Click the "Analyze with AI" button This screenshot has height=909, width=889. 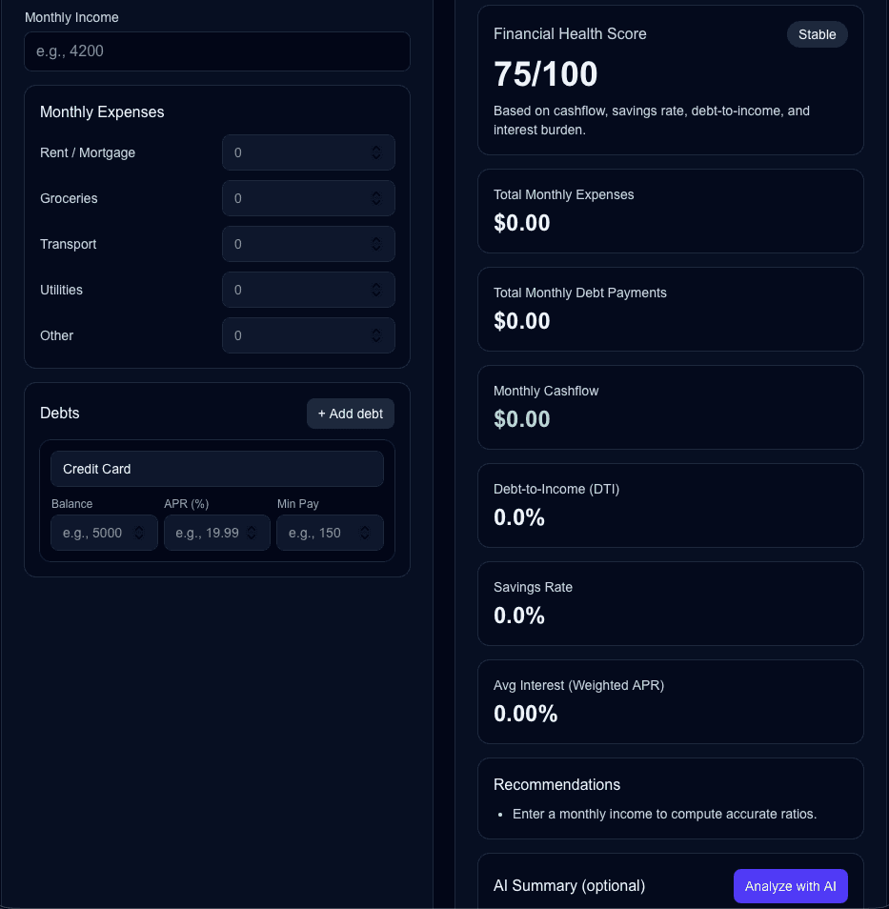click(x=790, y=885)
